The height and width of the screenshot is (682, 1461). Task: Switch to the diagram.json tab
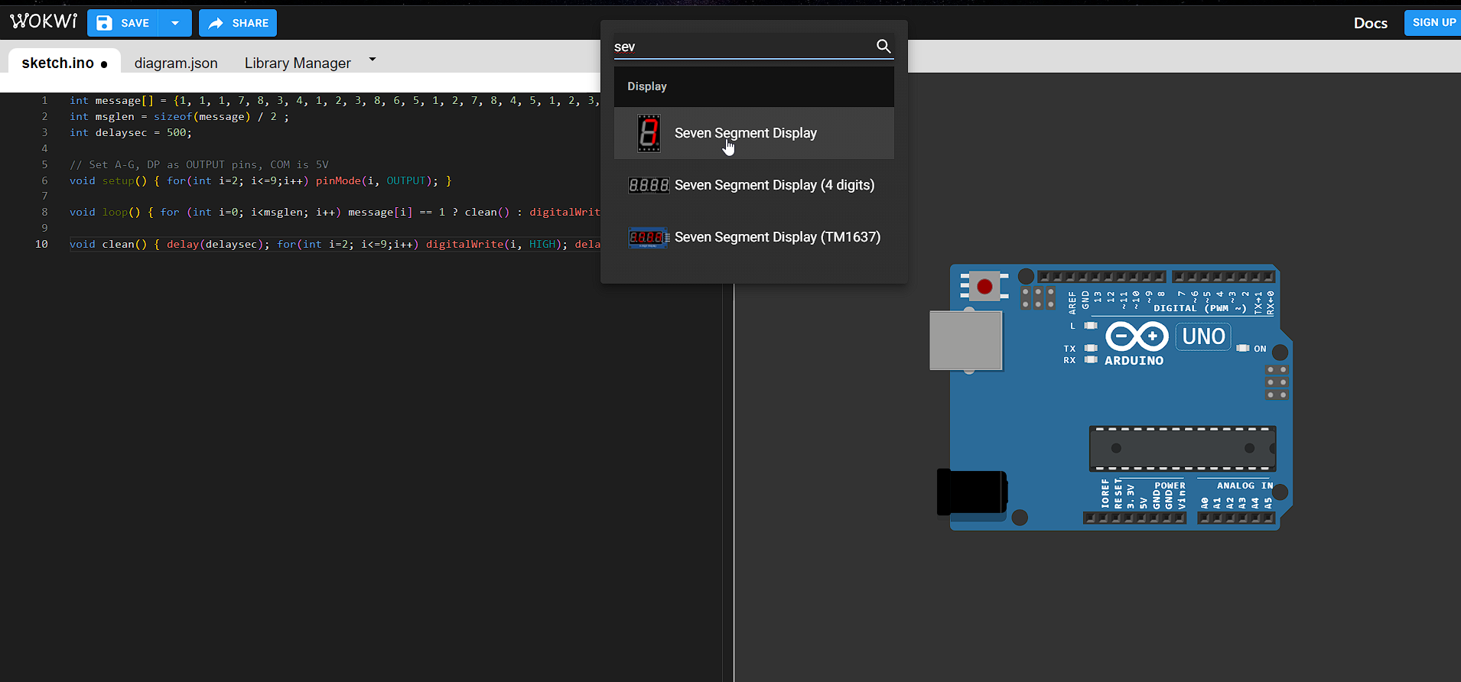(176, 63)
